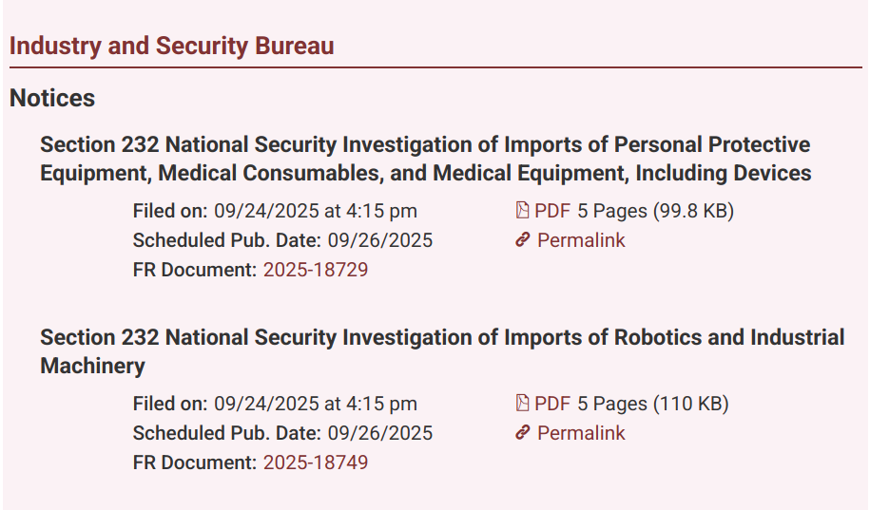Click the chain icon beside the Robotics Permalink
The width and height of the screenshot is (870, 510).
(522, 433)
